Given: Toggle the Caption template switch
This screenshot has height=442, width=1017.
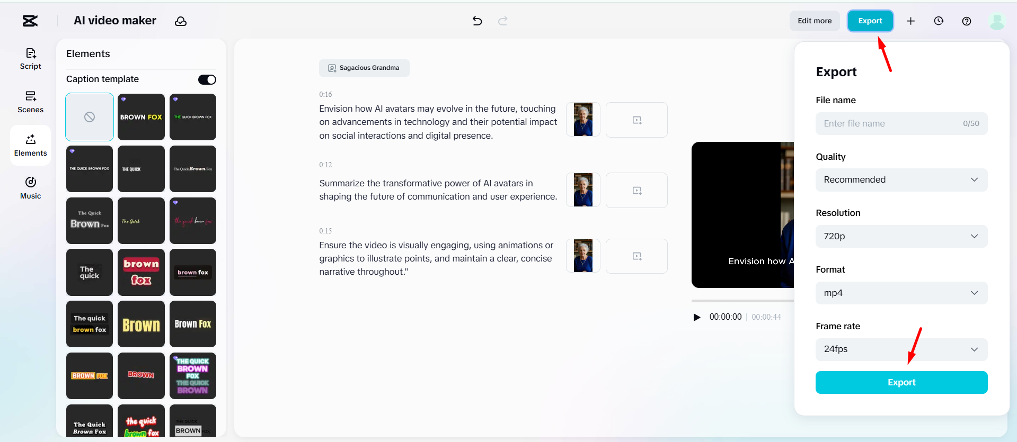Looking at the screenshot, I should (207, 79).
